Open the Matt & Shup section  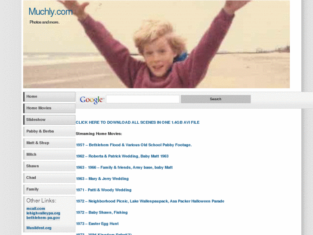click(50, 143)
